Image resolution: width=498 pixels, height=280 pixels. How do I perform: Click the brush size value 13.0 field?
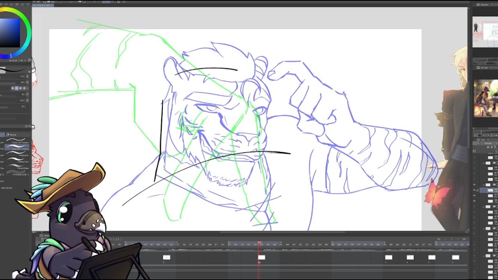point(23,76)
